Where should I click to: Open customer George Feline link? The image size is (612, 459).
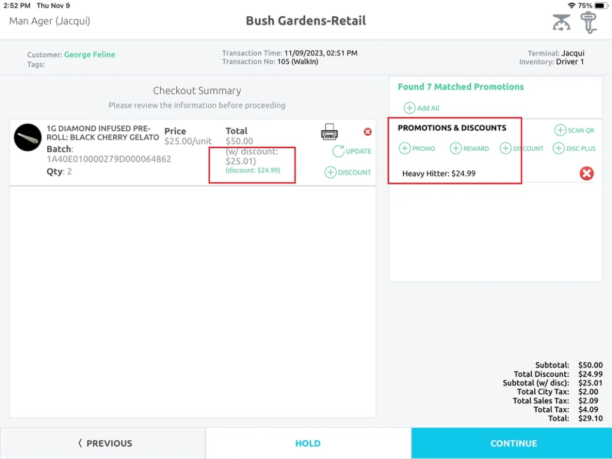click(x=90, y=54)
